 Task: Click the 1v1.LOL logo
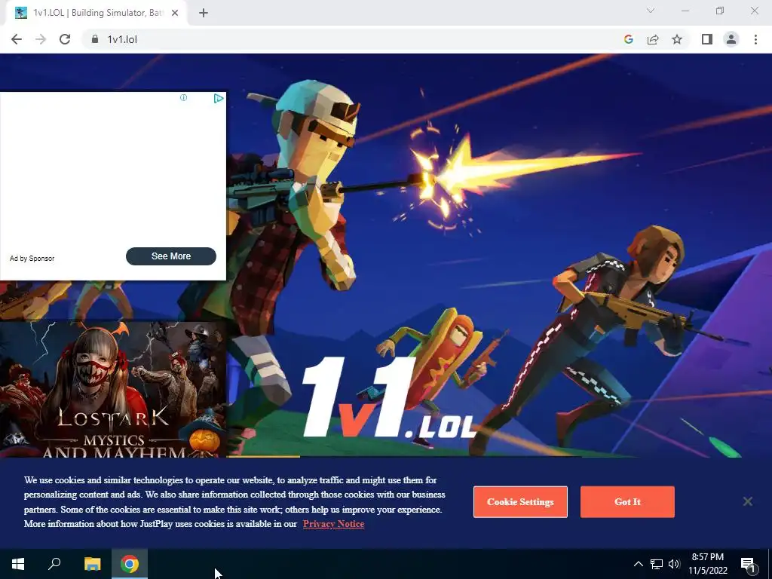[389, 398]
